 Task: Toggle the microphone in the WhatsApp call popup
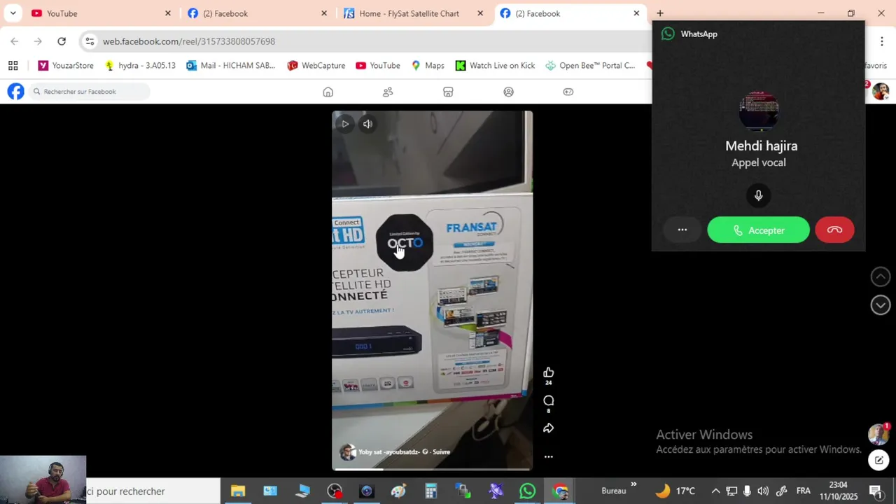click(x=758, y=195)
